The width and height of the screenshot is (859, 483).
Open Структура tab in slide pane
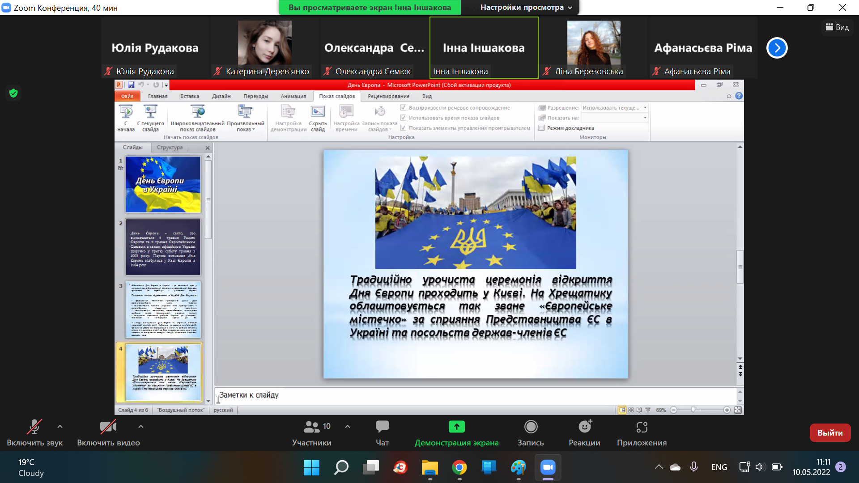coord(170,147)
